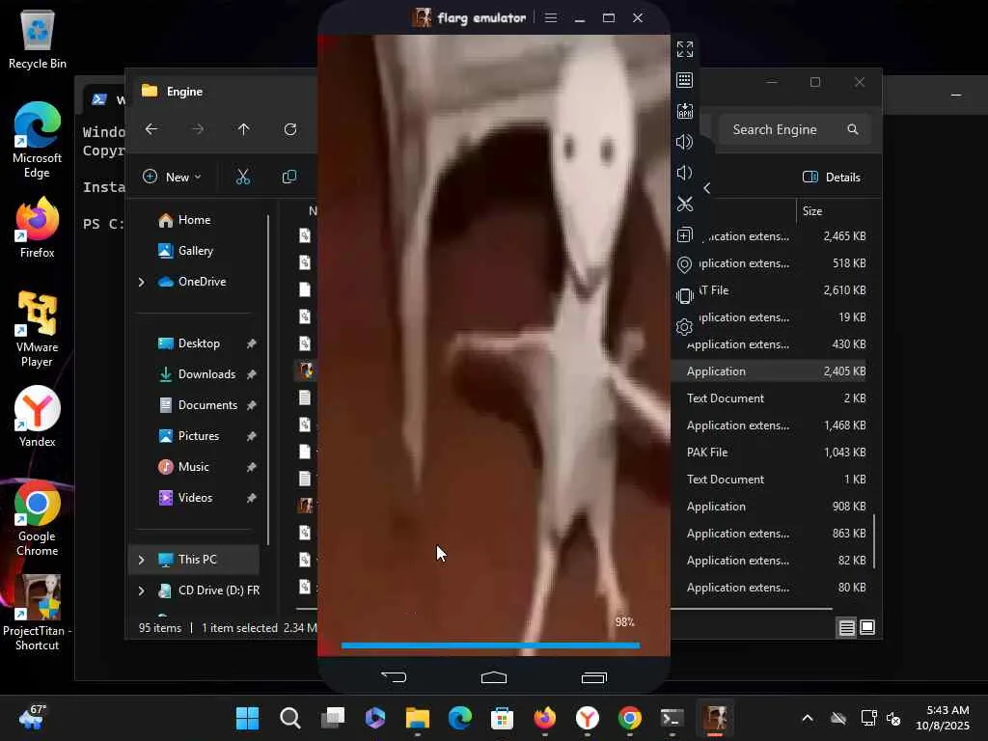Click the blue loading progress bar
Image resolution: width=988 pixels, height=741 pixels.
(x=490, y=645)
